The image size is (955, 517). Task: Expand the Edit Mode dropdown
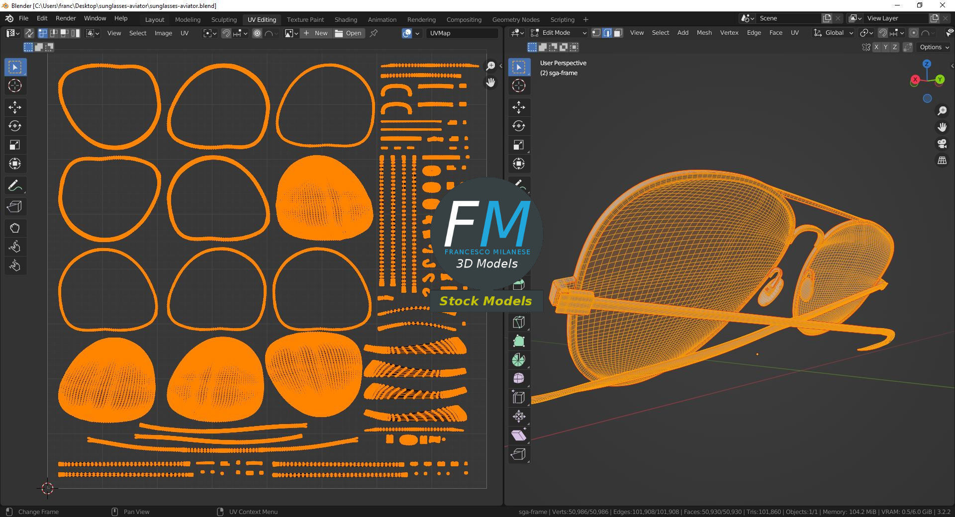coord(559,33)
